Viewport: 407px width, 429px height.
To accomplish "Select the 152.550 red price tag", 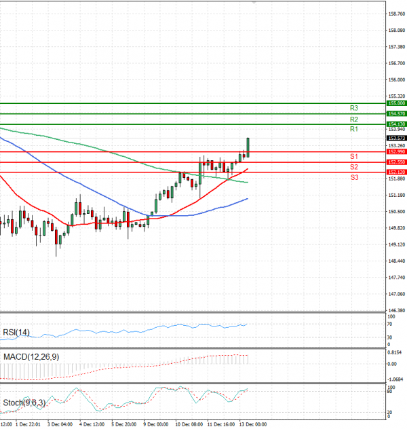I will point(397,162).
